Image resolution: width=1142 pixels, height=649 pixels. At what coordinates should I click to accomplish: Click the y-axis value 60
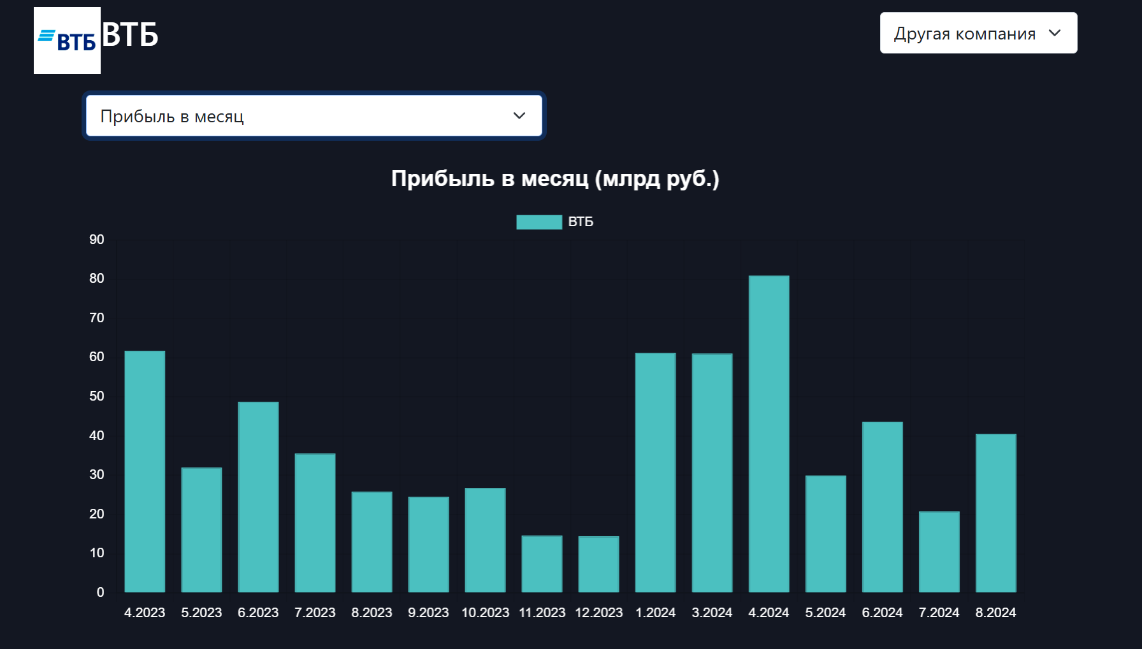pyautogui.click(x=97, y=357)
